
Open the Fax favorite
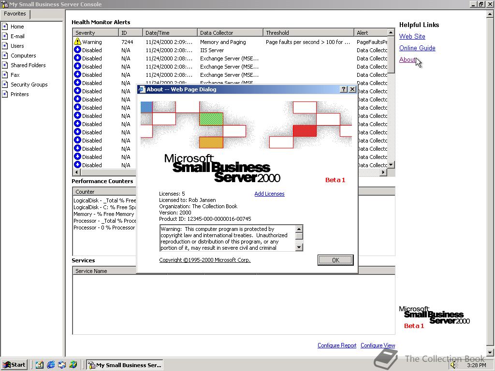pyautogui.click(x=15, y=75)
